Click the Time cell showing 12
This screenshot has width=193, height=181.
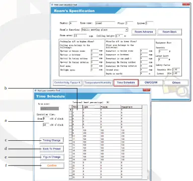pos(77,142)
